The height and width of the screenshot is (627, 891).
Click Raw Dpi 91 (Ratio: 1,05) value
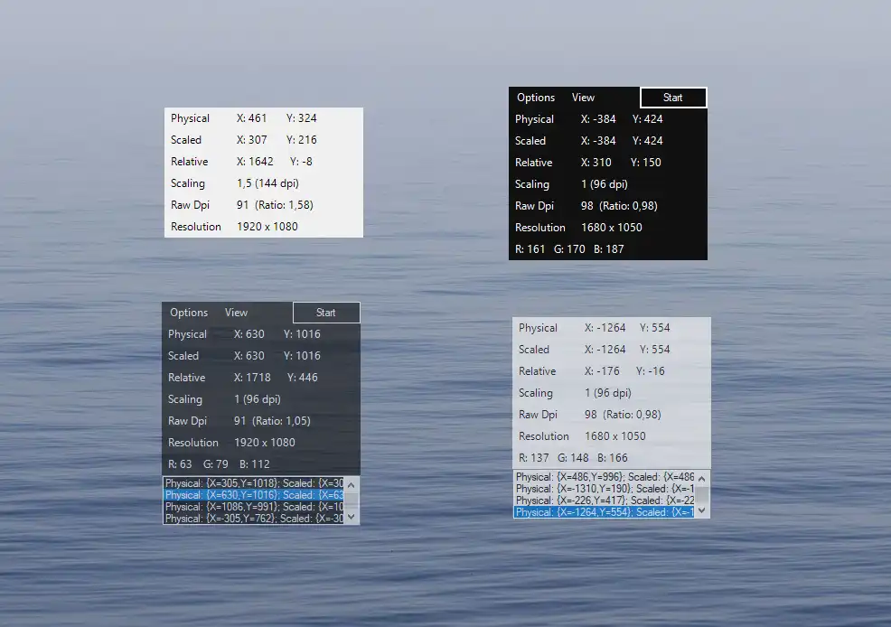click(x=272, y=421)
